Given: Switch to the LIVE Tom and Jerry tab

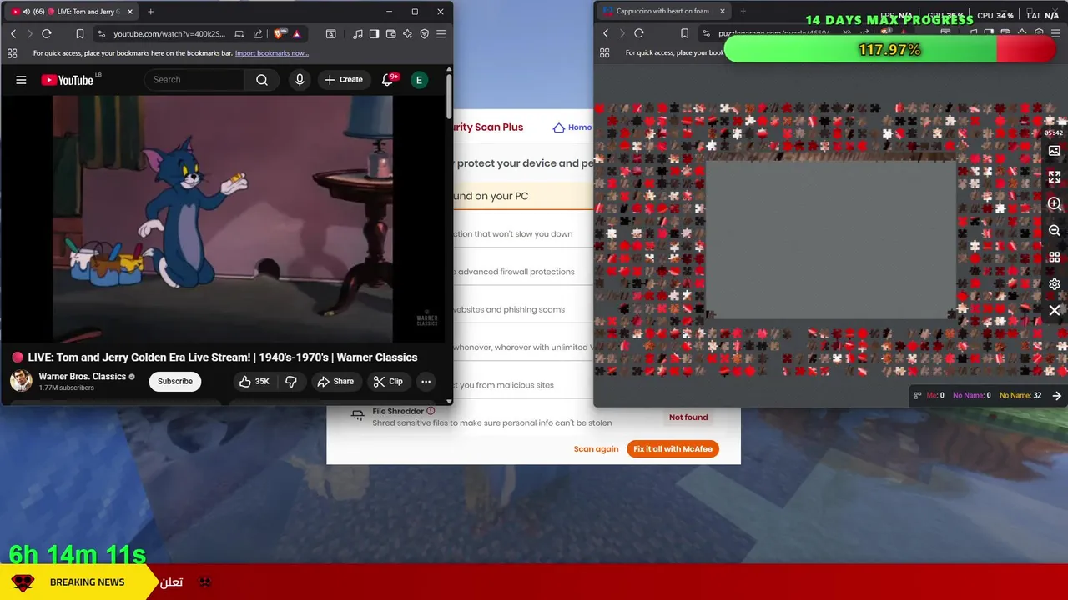Looking at the screenshot, I should coord(71,12).
